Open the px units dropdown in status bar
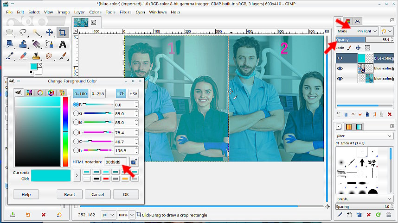 (x=109, y=215)
